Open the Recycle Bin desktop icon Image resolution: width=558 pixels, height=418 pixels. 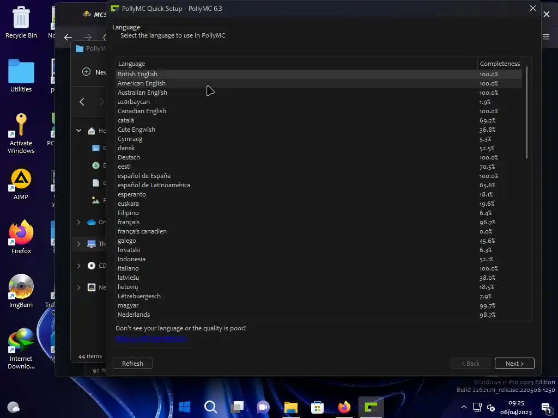(21, 22)
